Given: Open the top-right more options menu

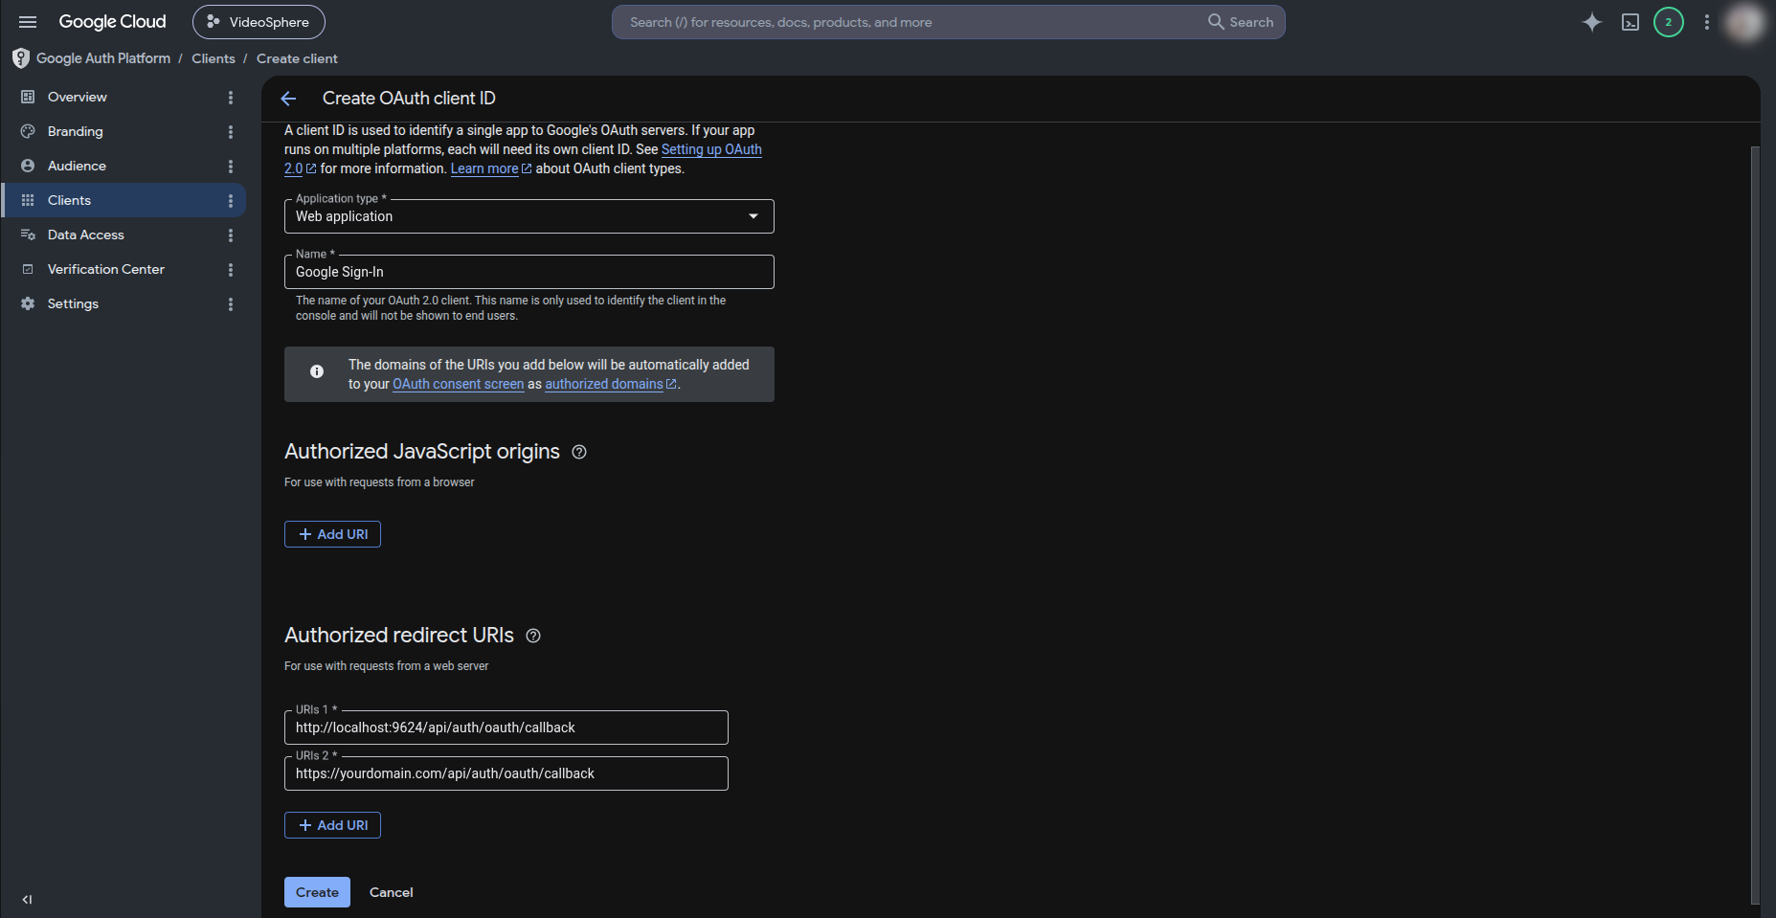Looking at the screenshot, I should coord(1707,22).
